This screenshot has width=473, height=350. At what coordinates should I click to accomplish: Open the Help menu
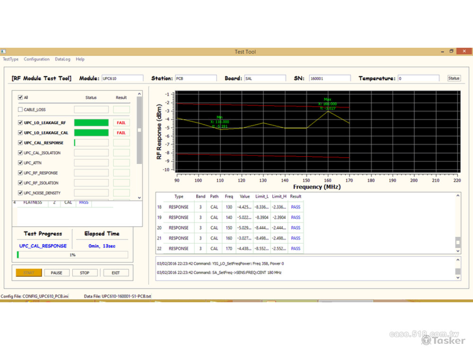[x=80, y=59]
